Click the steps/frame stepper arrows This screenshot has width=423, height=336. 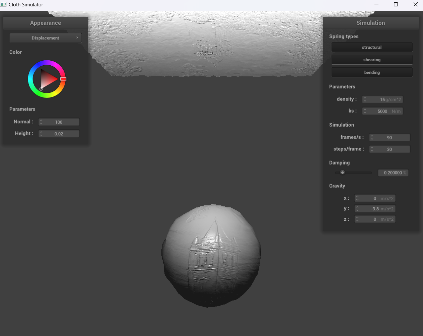[372, 149]
